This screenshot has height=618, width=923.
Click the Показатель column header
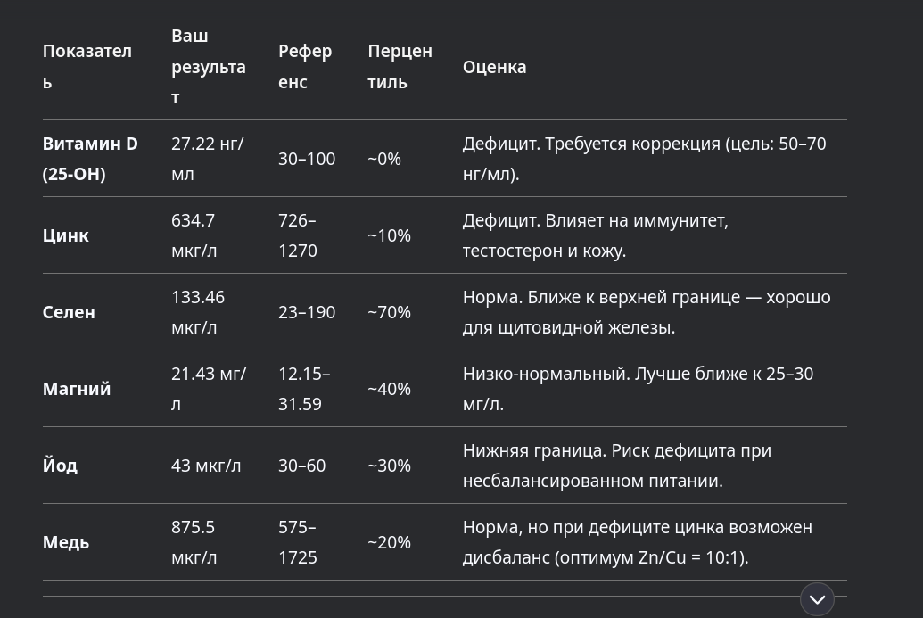tap(87, 67)
